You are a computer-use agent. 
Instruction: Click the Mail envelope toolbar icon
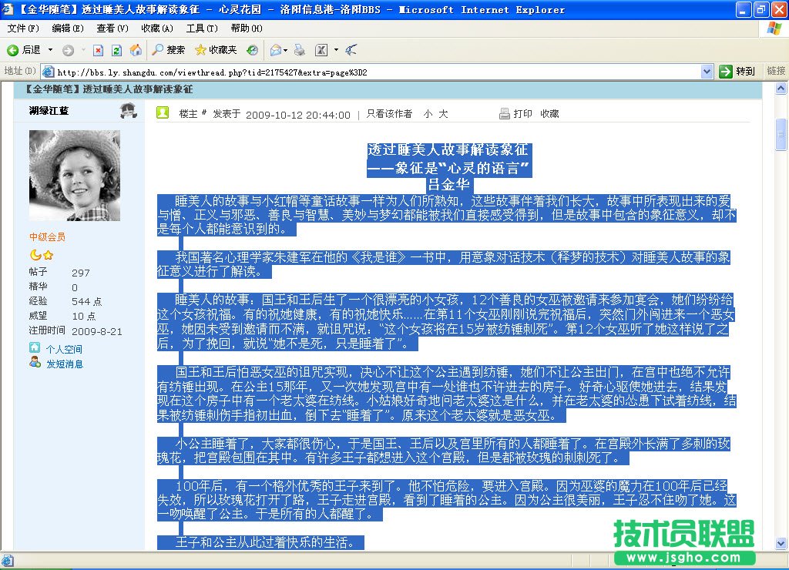point(275,50)
